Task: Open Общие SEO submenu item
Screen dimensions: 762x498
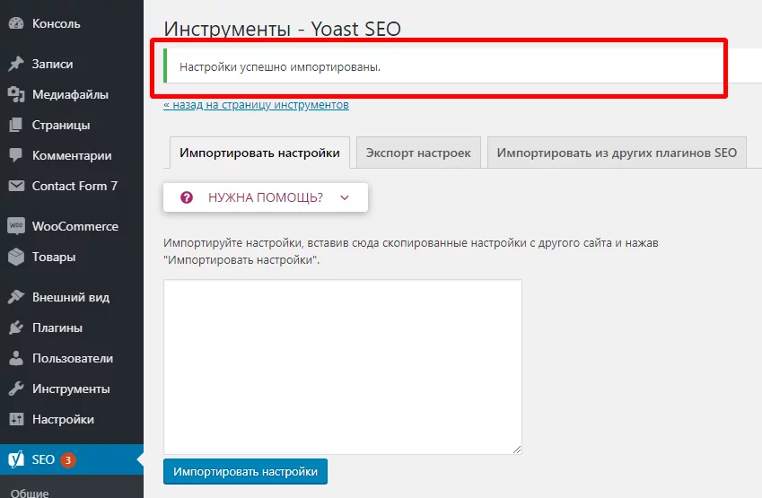Action: click(30, 494)
